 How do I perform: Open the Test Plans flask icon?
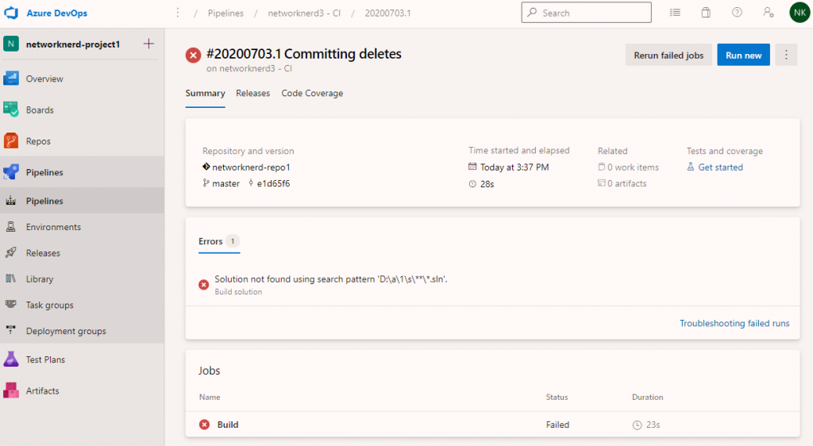11,359
